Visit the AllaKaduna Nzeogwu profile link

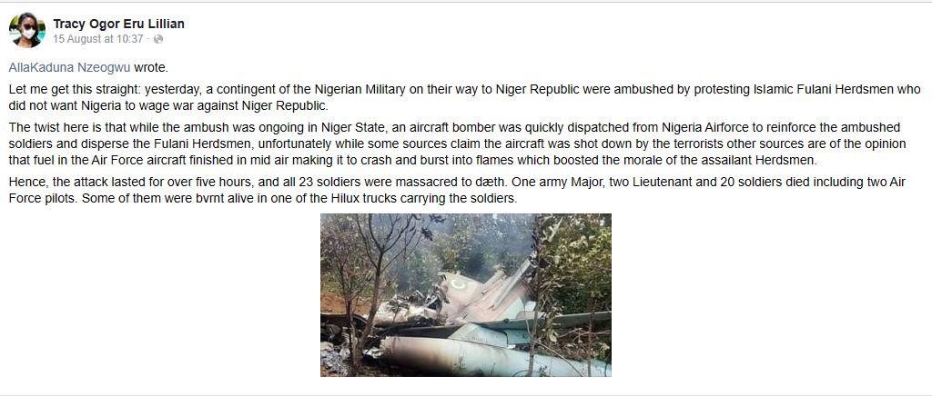click(69, 67)
